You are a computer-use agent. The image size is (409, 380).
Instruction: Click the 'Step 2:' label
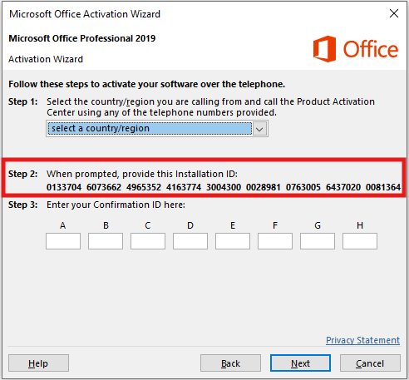(x=23, y=174)
